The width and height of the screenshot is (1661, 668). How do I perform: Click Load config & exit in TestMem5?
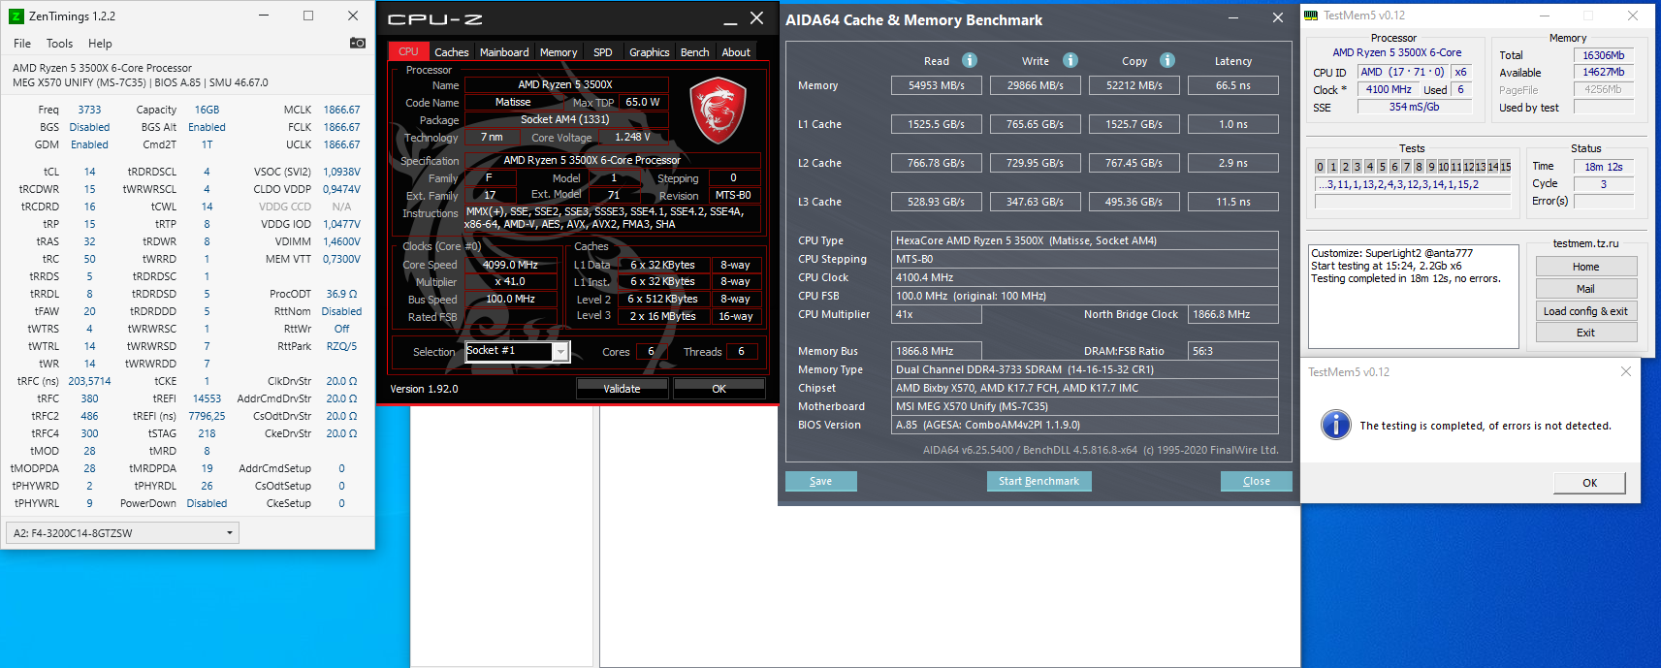click(x=1586, y=311)
